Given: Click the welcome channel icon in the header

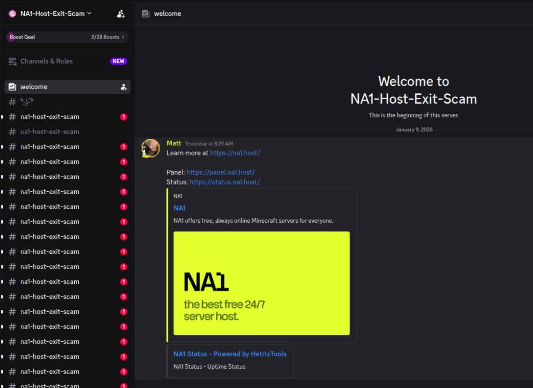Looking at the screenshot, I should point(145,13).
